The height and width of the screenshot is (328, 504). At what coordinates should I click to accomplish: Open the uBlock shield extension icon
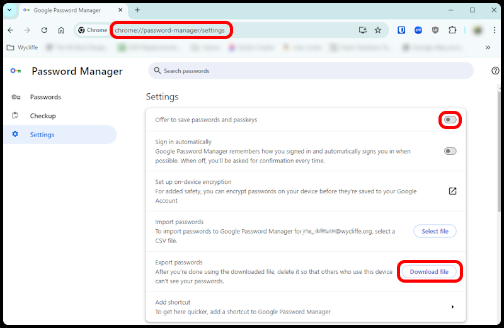[435, 30]
